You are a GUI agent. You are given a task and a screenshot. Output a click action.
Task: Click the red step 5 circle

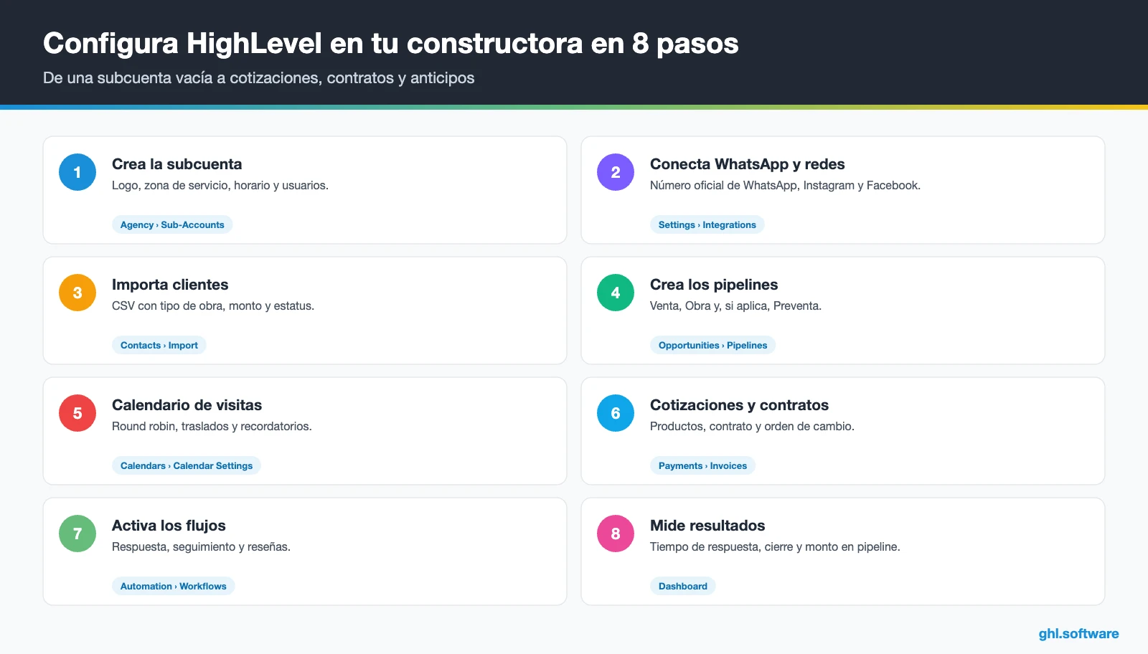pyautogui.click(x=77, y=413)
